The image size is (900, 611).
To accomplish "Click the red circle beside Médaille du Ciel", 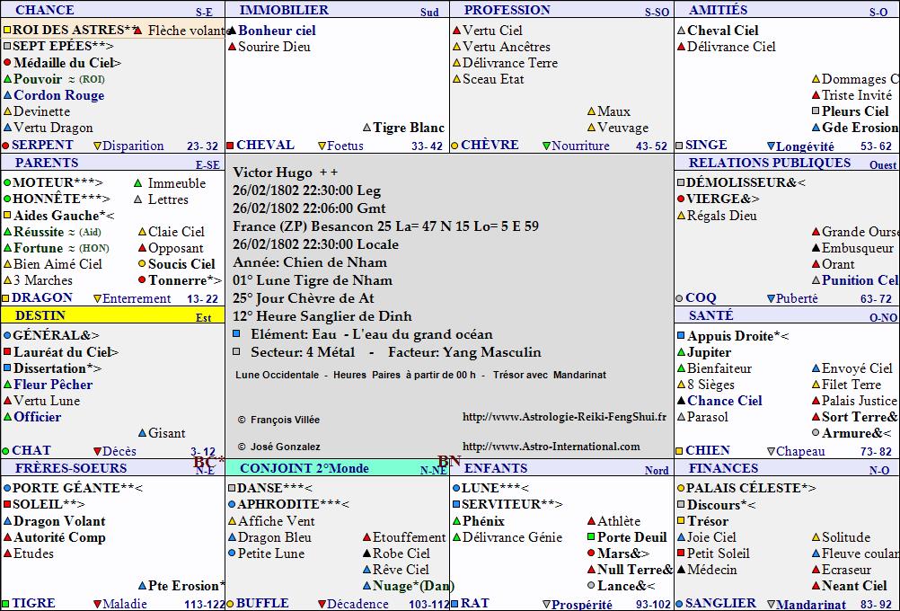I will pyautogui.click(x=7, y=62).
